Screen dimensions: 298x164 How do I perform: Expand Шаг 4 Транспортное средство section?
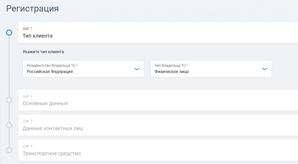158,150
